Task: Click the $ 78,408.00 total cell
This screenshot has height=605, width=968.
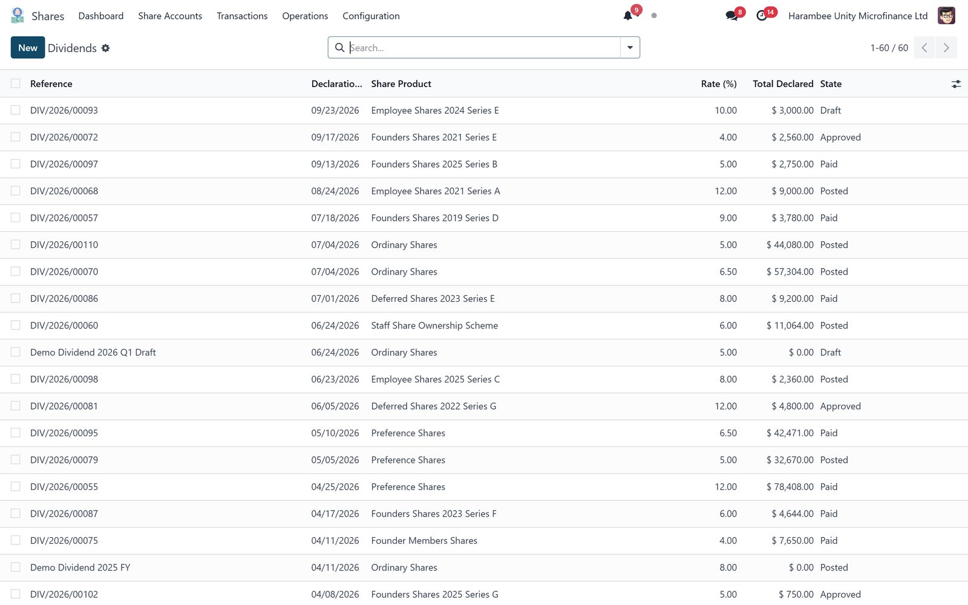Action: 790,487
